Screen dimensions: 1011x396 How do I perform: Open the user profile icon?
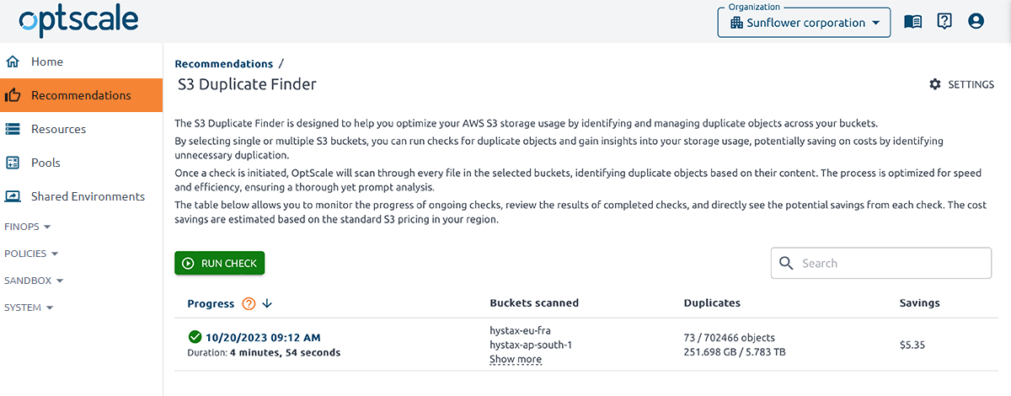pos(976,22)
